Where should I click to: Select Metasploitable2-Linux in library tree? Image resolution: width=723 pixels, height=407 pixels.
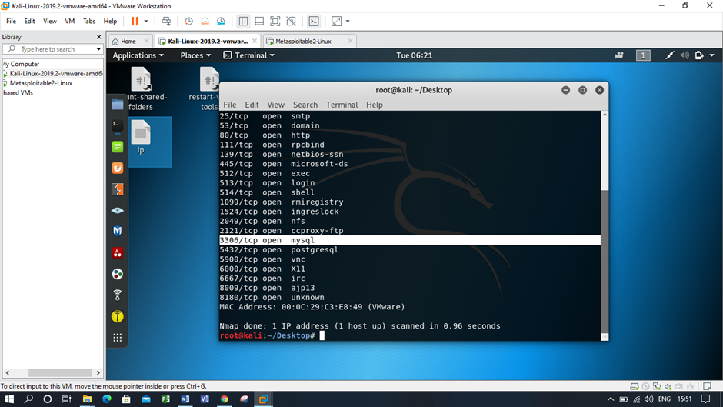[41, 83]
